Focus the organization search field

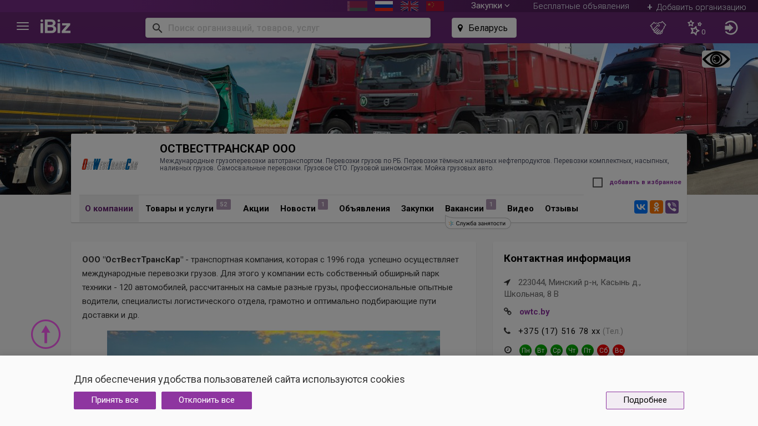(288, 28)
